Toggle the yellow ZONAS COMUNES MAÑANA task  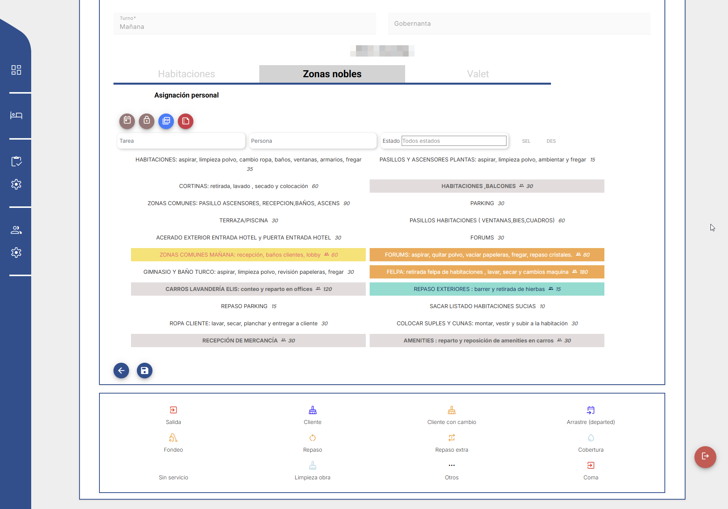[x=248, y=255]
